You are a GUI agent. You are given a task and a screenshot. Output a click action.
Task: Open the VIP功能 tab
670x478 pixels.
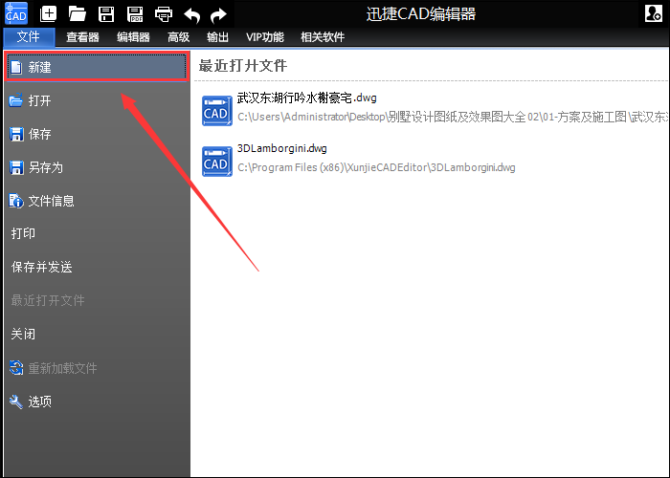[x=265, y=37]
